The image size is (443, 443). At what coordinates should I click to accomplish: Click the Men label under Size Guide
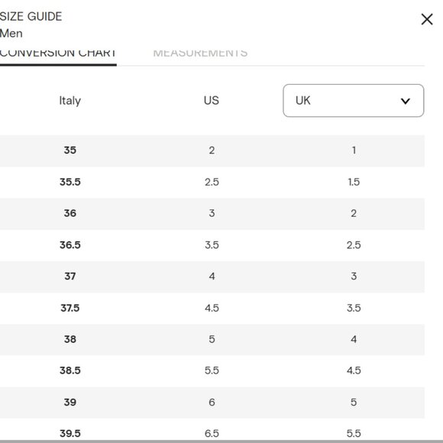coord(11,34)
